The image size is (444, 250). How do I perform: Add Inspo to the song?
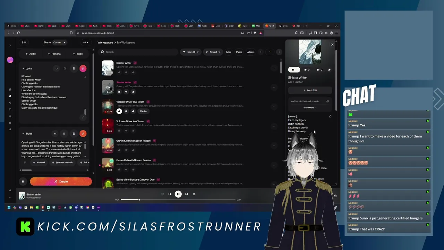[78, 54]
